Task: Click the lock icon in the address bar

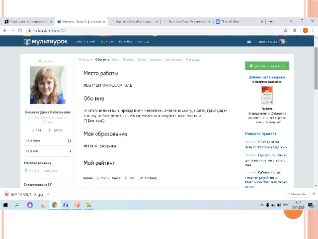Action: tap(30, 30)
